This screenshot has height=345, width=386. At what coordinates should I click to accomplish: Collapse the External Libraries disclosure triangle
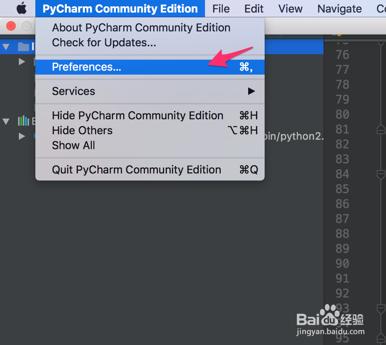(x=6, y=122)
